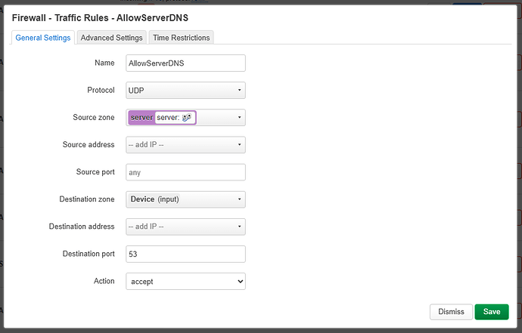Click the Action label text

click(x=104, y=281)
